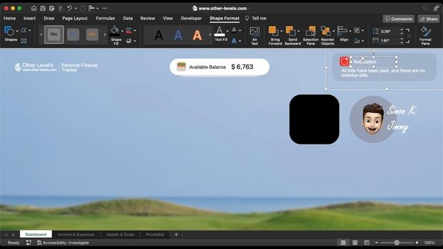The width and height of the screenshot is (443, 249).
Task: Open the Home ribbon tab
Action: (10, 19)
